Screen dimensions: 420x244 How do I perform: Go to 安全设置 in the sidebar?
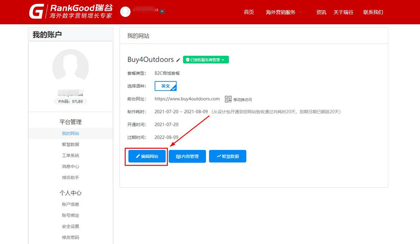(x=70, y=226)
